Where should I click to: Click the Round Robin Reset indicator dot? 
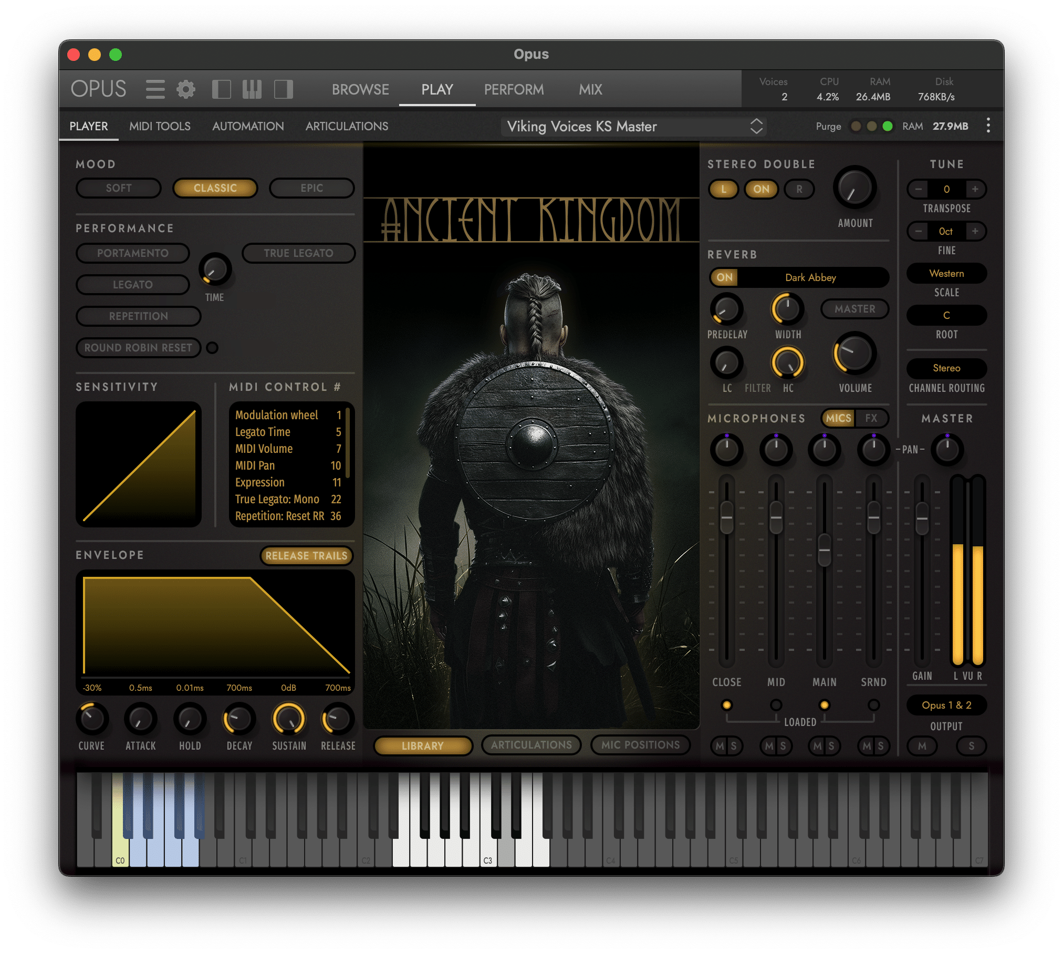click(212, 348)
